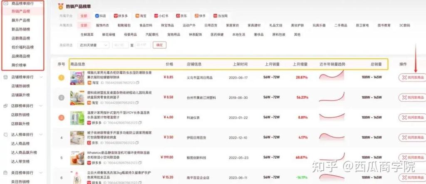This screenshot has height=184, width=426.
Task: Select the 食品饮料 category filter
Action: tap(146, 25)
